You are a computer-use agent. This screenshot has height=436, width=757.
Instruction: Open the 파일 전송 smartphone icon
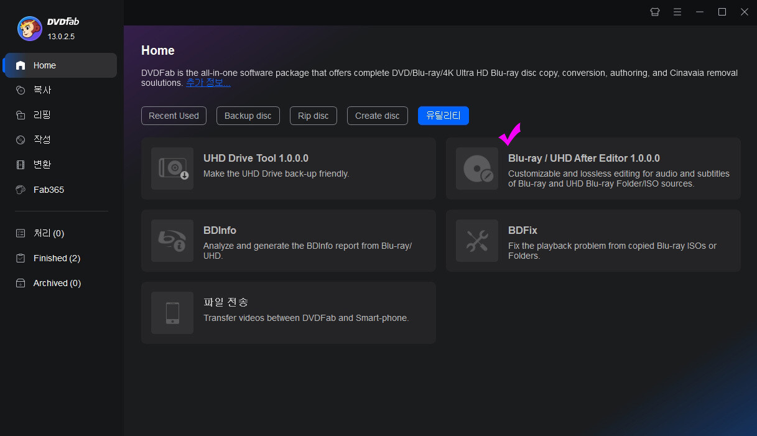pos(172,313)
